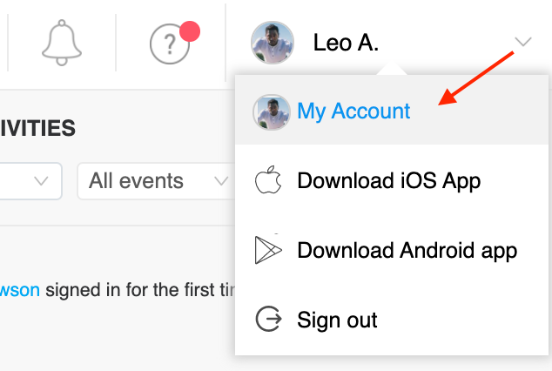Select My Account from the menu
Screen dimensions: 552x371
353,111
